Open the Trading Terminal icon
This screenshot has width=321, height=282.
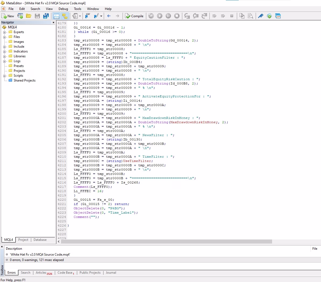(x=278, y=16)
